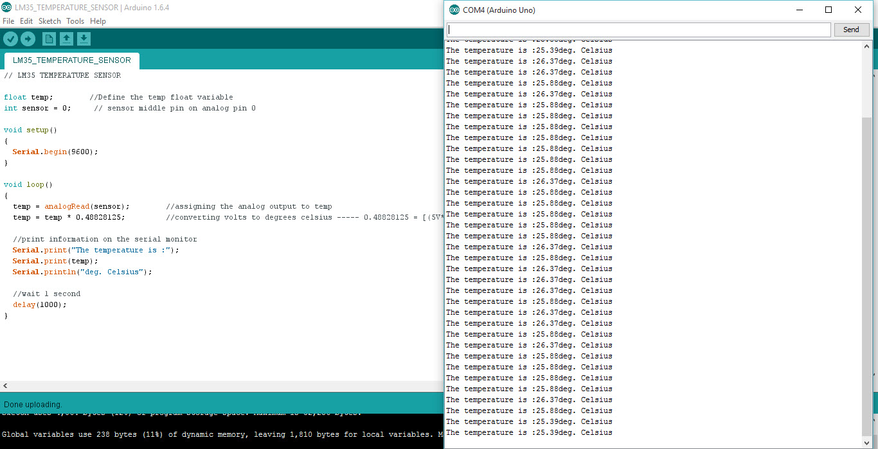Click the 'delay(1000);' line

(40, 304)
